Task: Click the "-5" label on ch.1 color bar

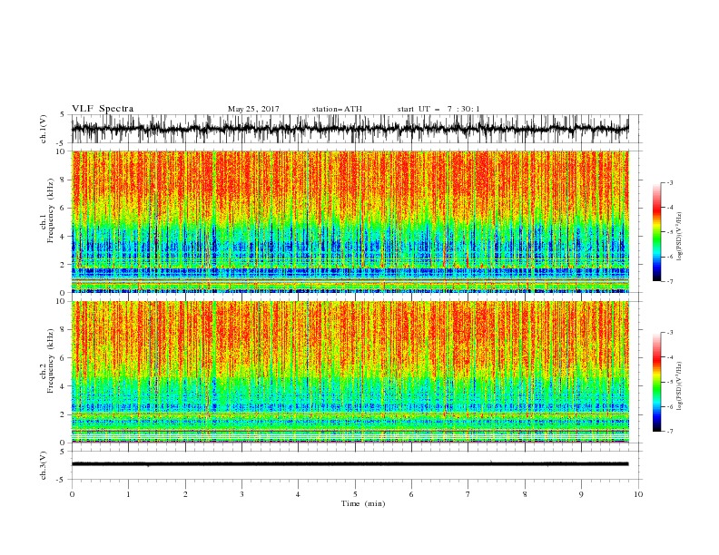Action: (x=669, y=232)
